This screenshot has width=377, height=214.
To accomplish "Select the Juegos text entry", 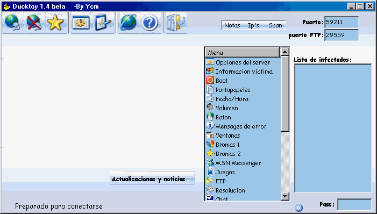I will tap(225, 172).
